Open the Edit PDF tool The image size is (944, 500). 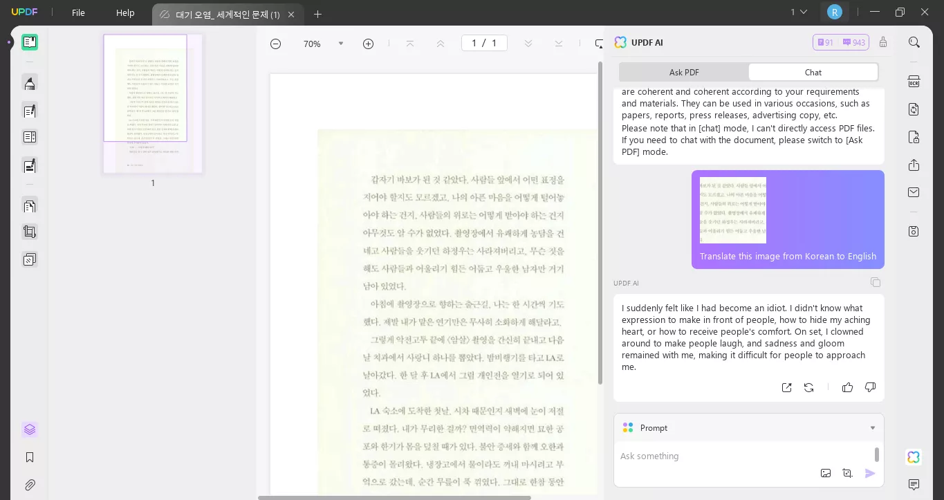click(x=30, y=111)
